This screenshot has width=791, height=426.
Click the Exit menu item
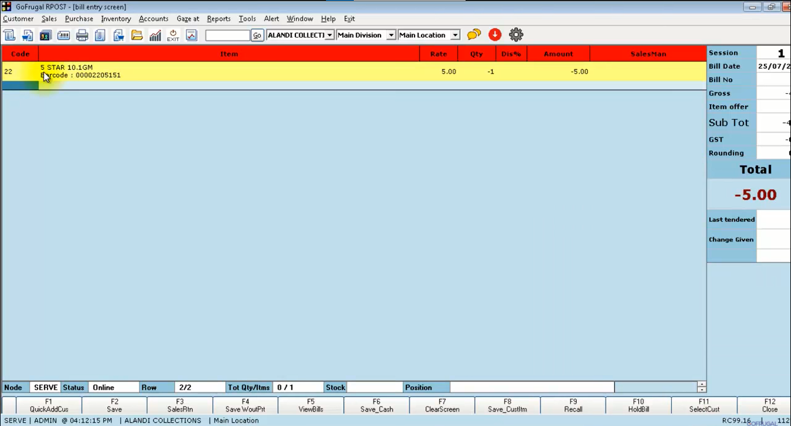coord(349,19)
